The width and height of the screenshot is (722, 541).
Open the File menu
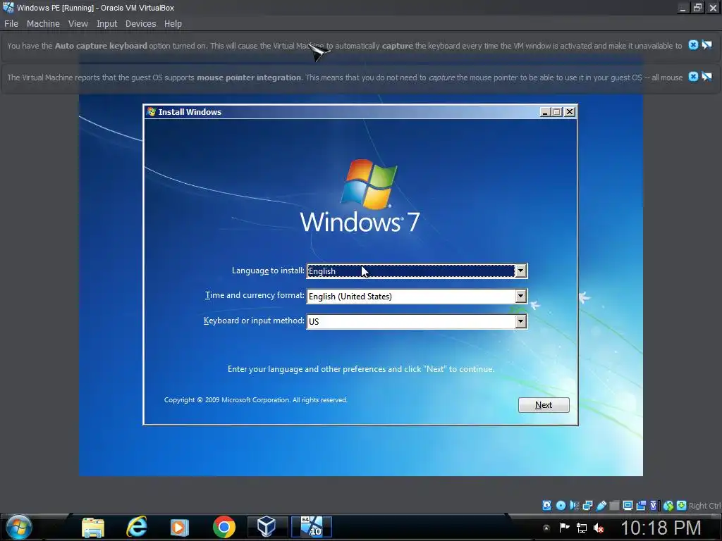click(11, 23)
